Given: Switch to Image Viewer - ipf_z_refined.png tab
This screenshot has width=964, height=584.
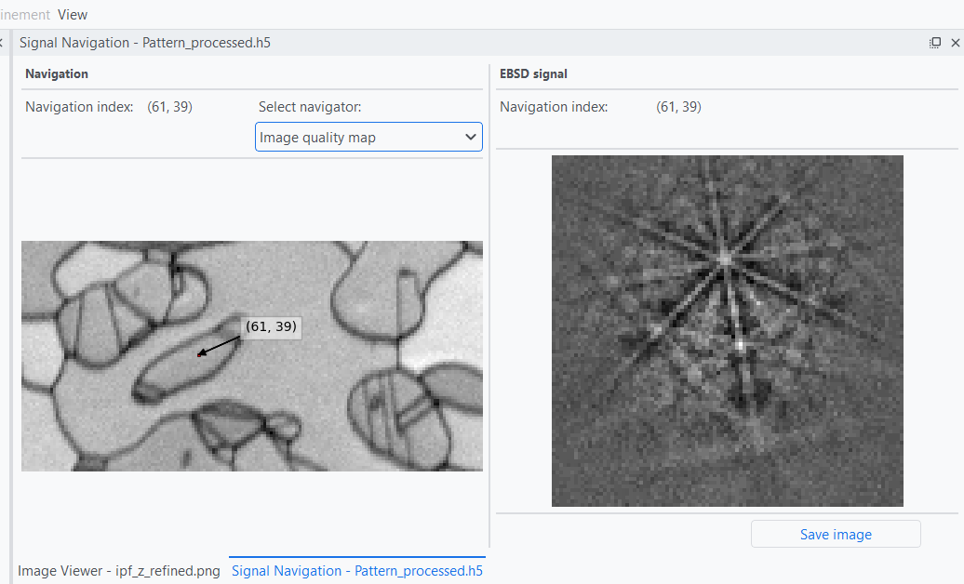Looking at the screenshot, I should [x=119, y=570].
